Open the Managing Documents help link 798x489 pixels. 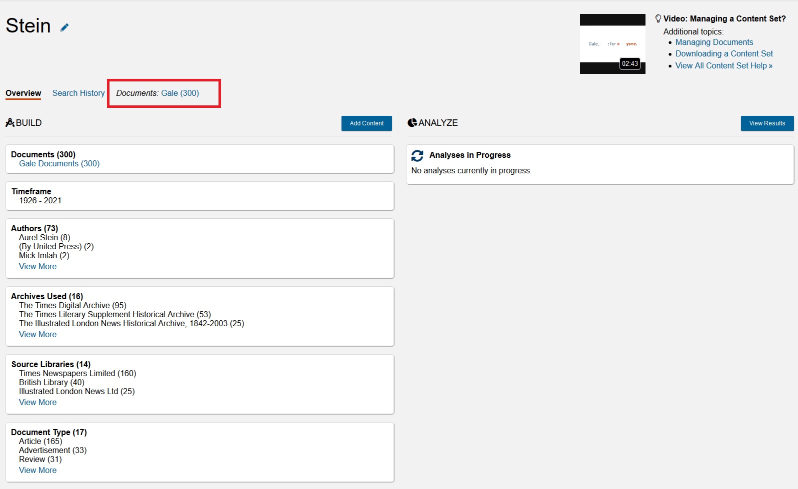click(713, 42)
